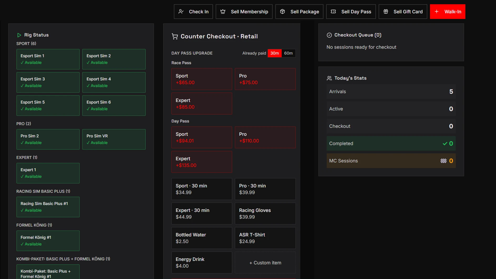
Task: Click the green check icon in Completed row
Action: (x=445, y=143)
